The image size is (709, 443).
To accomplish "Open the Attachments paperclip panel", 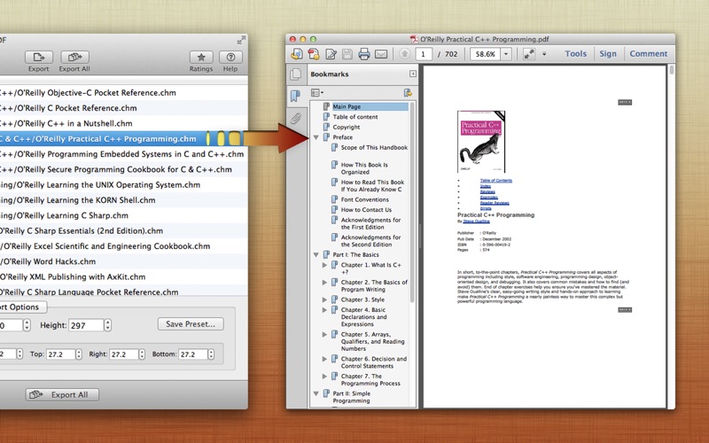I will [x=296, y=119].
